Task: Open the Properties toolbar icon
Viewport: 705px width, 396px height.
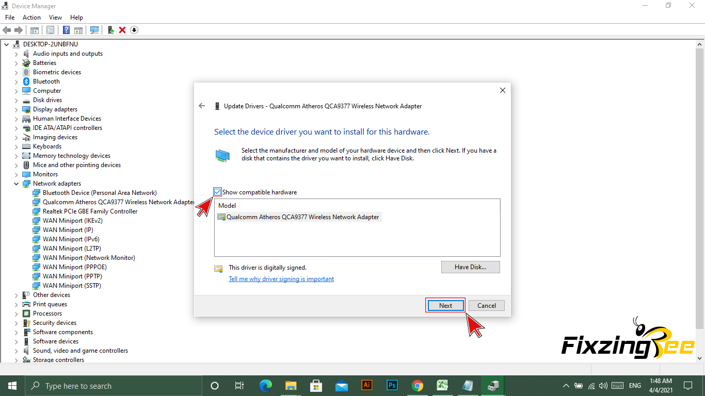Action: (x=51, y=30)
